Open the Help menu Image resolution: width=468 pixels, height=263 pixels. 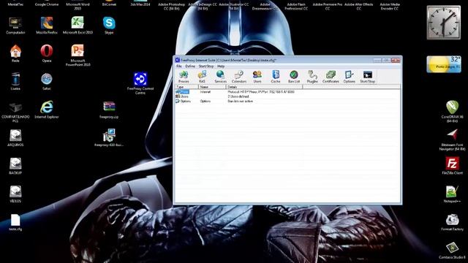(221, 66)
